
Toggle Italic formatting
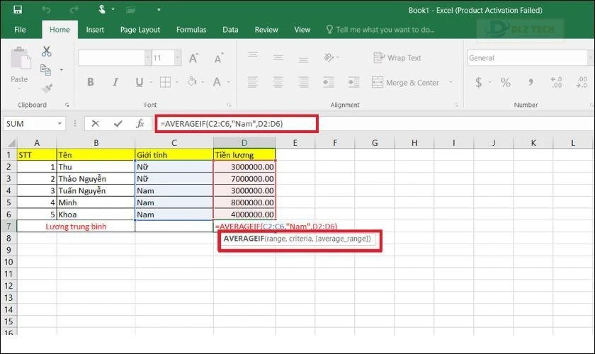click(110, 83)
